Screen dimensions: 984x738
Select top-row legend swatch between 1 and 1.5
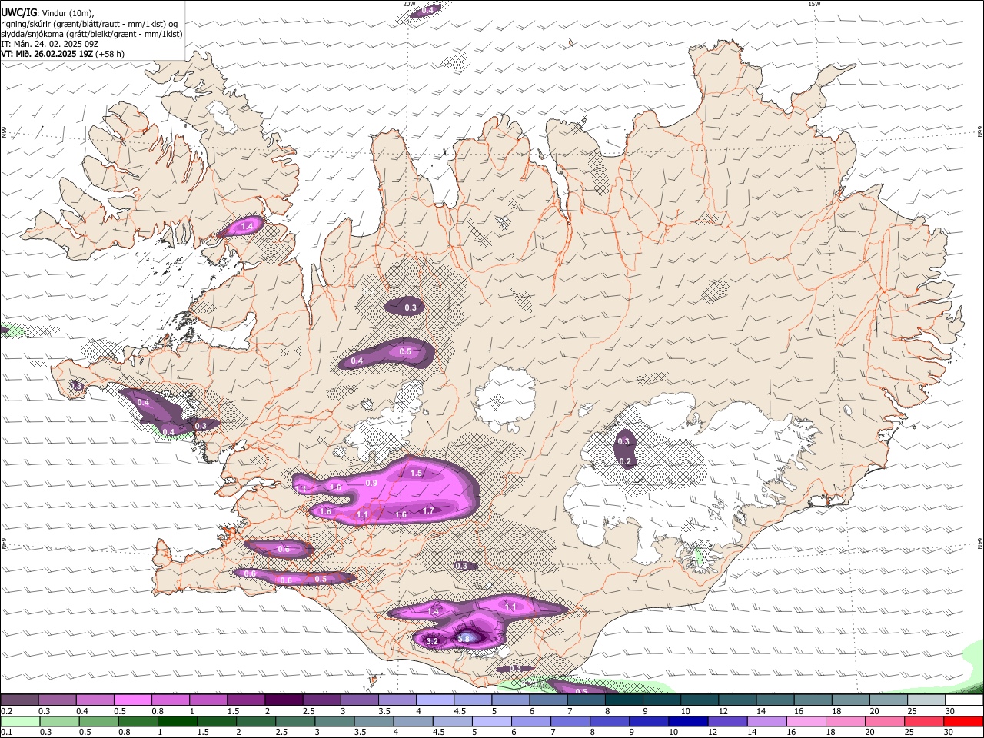208,700
